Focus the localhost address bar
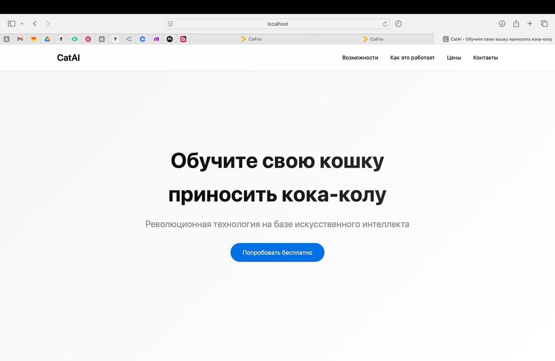 click(277, 24)
